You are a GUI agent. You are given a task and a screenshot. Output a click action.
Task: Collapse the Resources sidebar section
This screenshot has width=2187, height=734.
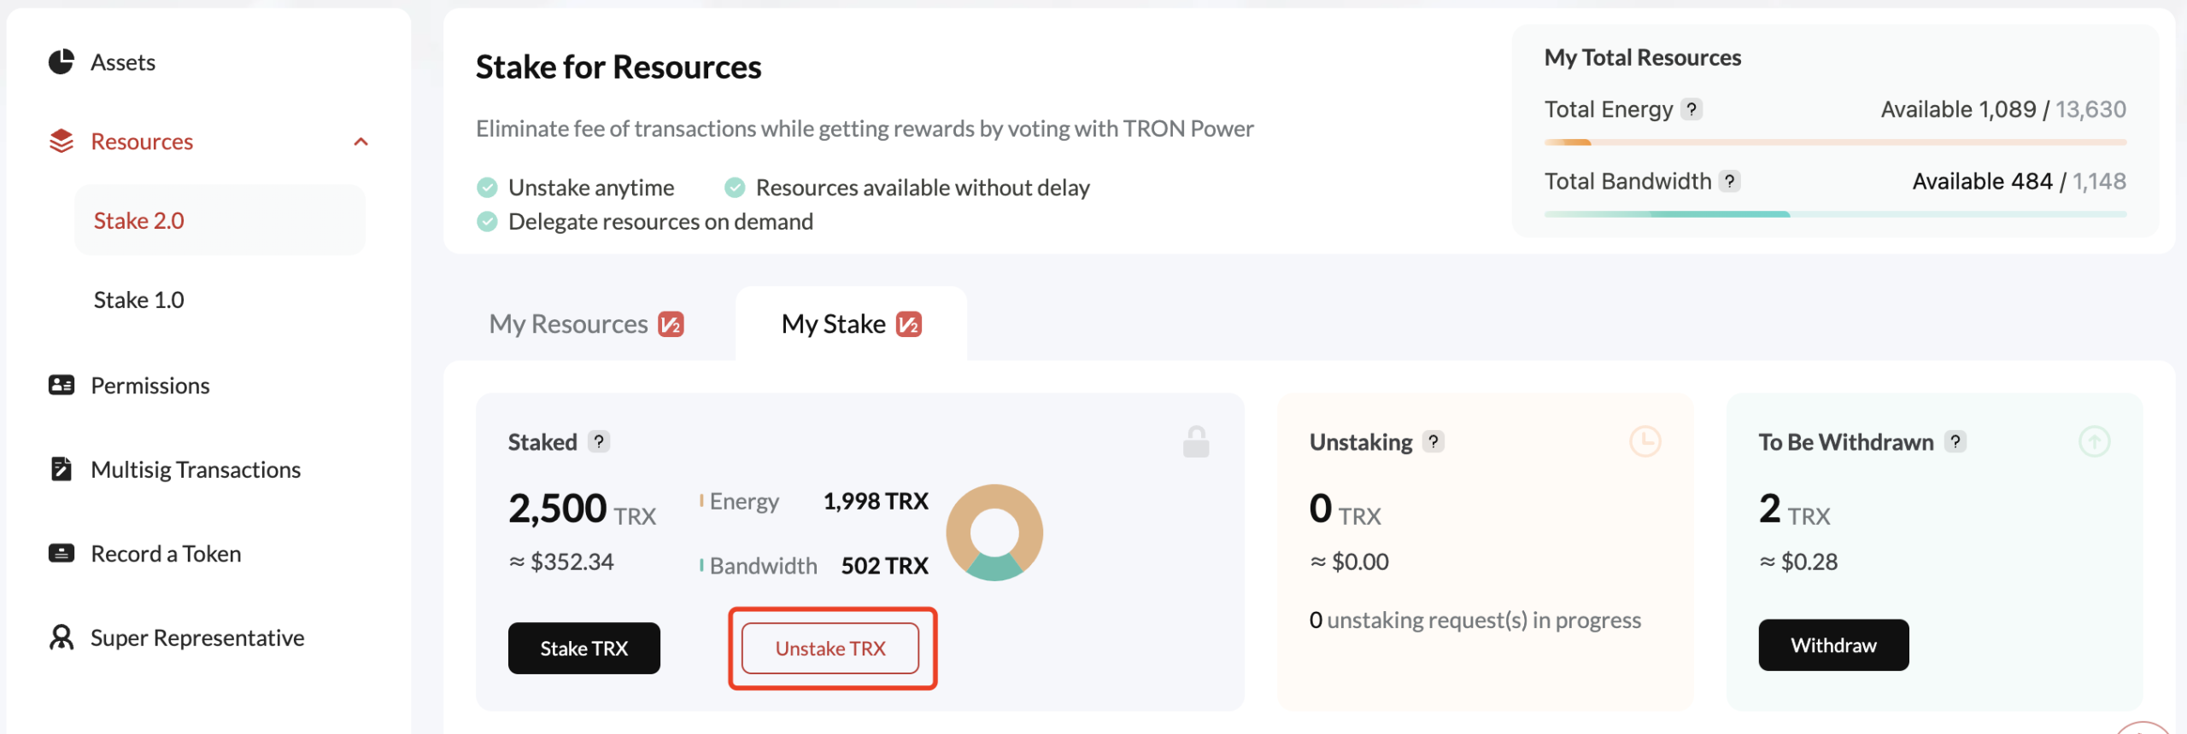coord(361,142)
